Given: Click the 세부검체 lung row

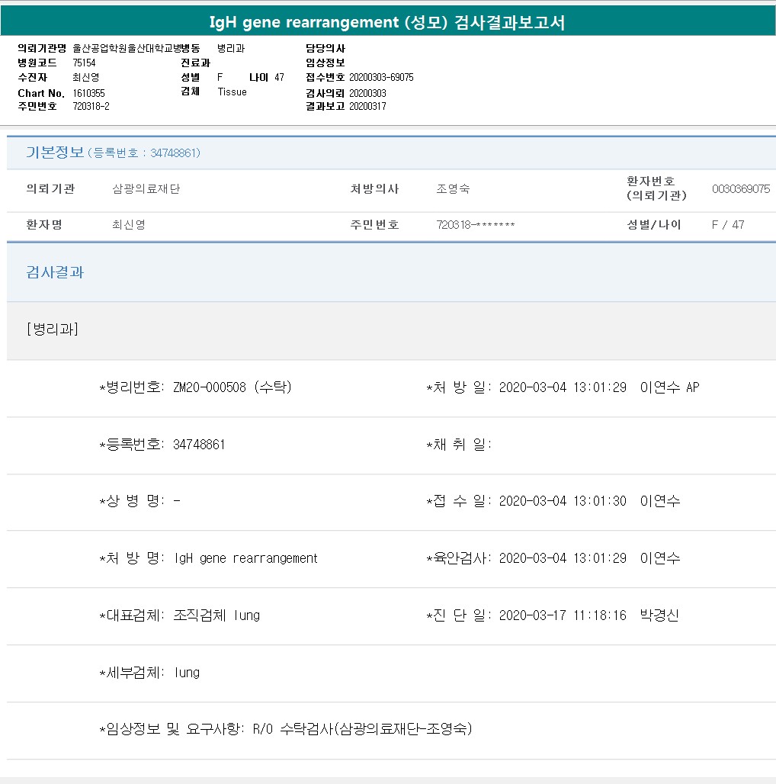Looking at the screenshot, I should tap(187, 673).
